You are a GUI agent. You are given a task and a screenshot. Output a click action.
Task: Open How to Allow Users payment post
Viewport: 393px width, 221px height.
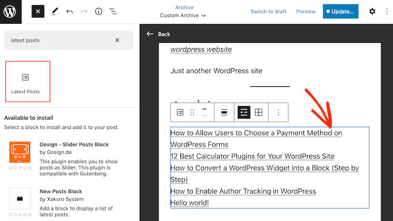pos(256,139)
